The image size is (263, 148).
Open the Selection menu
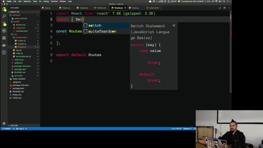[x=27, y=1]
